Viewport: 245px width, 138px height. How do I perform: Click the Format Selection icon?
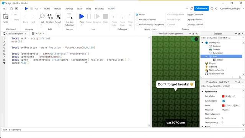click(70, 16)
